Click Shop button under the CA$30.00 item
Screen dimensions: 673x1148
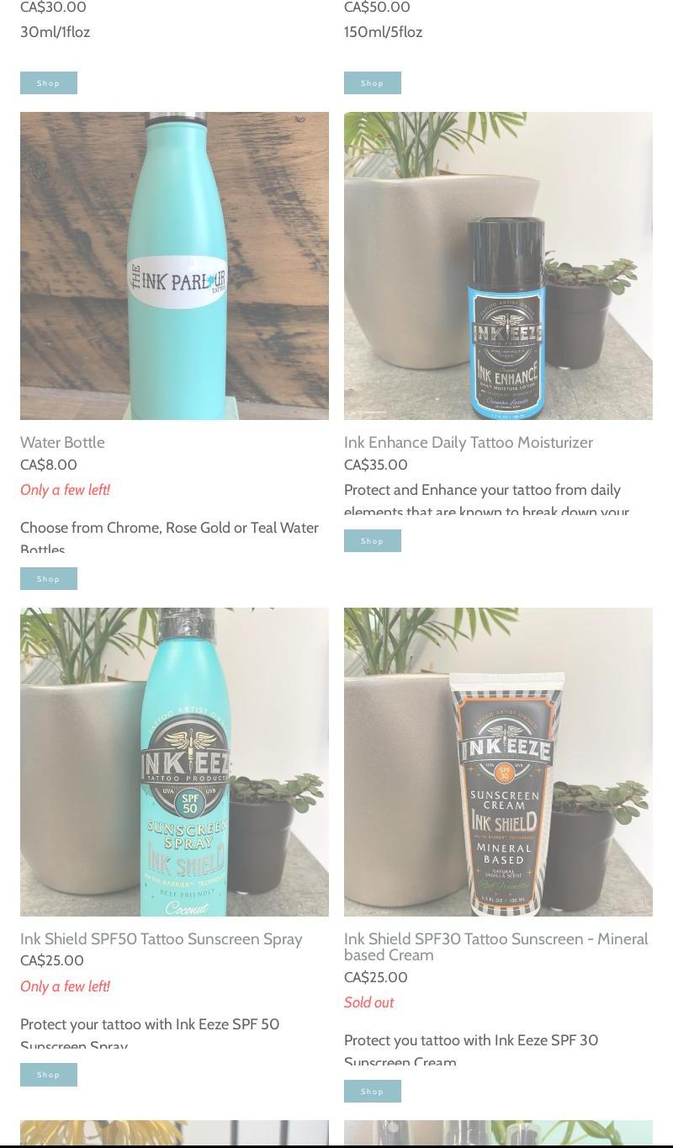(x=49, y=82)
